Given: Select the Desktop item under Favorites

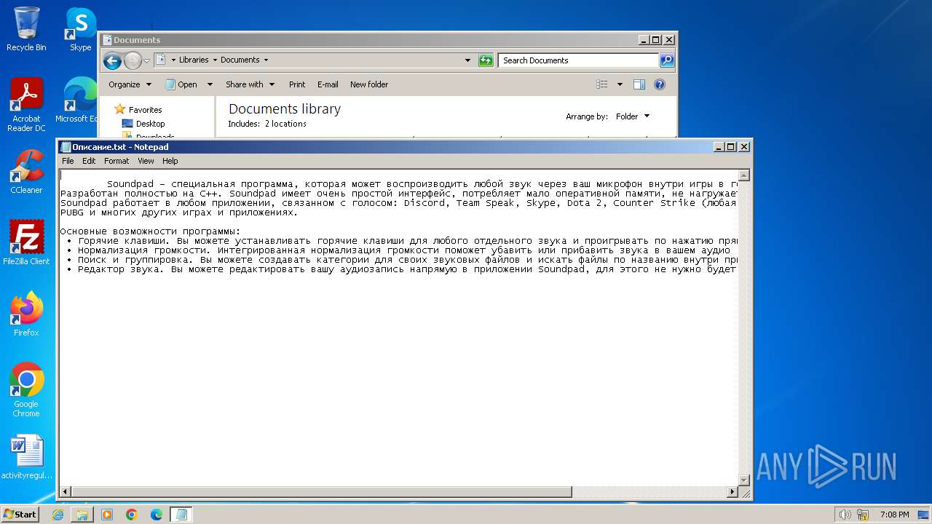Looking at the screenshot, I should [x=143, y=124].
